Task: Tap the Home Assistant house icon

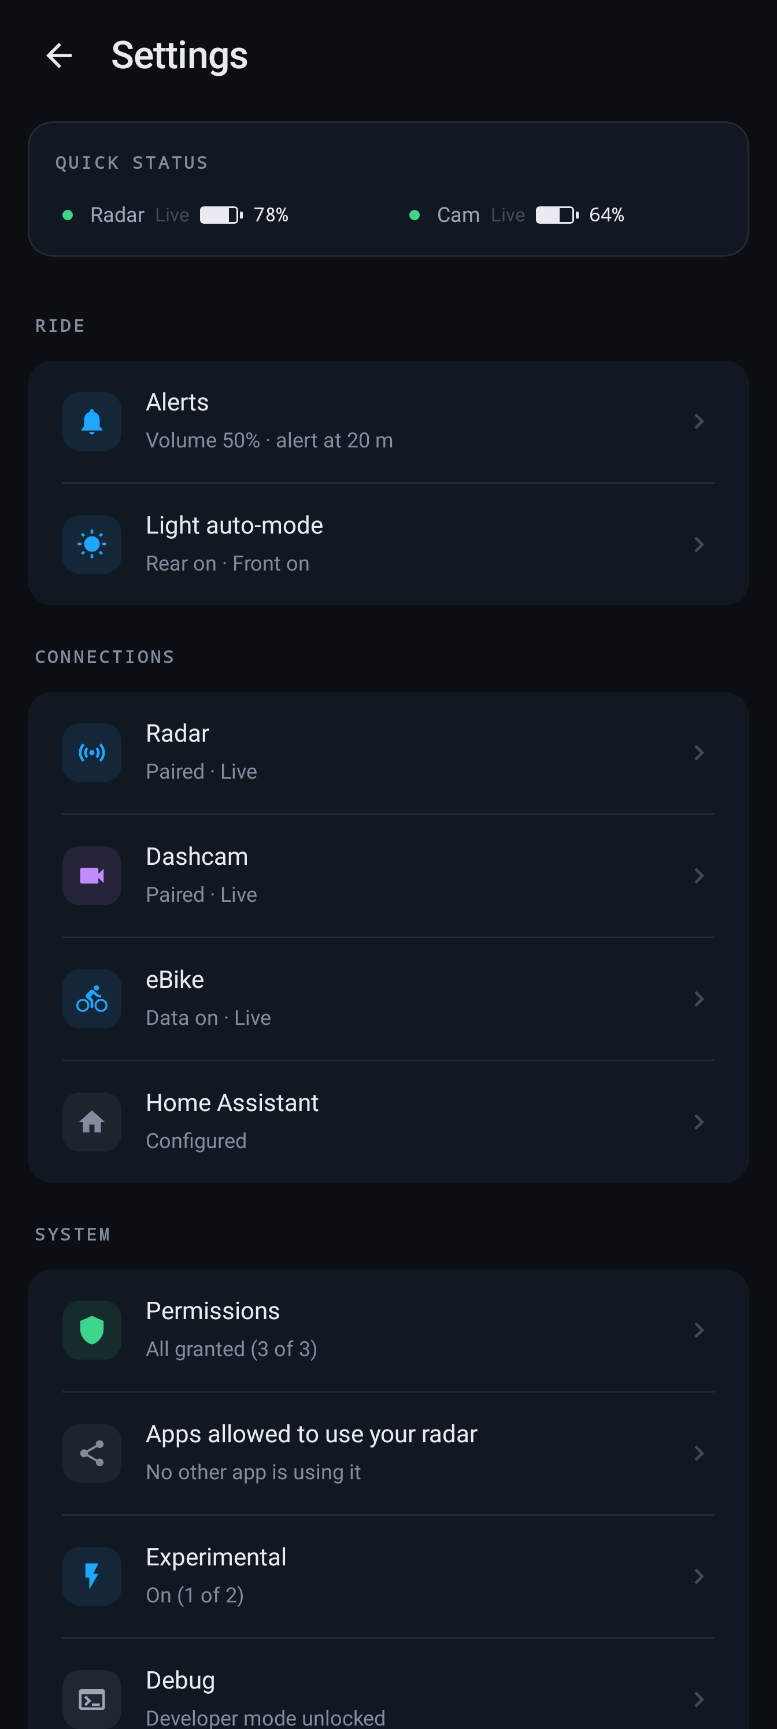Action: point(92,1122)
